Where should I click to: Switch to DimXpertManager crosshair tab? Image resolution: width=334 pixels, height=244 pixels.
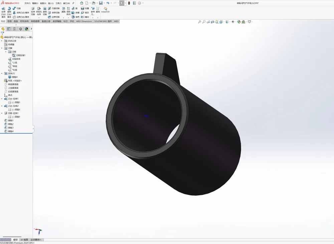(x=20, y=29)
